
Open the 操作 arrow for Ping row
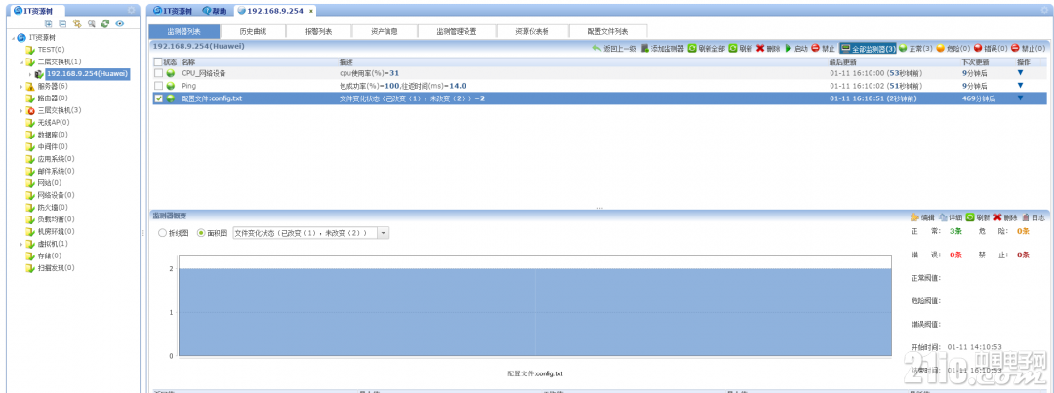(1020, 85)
